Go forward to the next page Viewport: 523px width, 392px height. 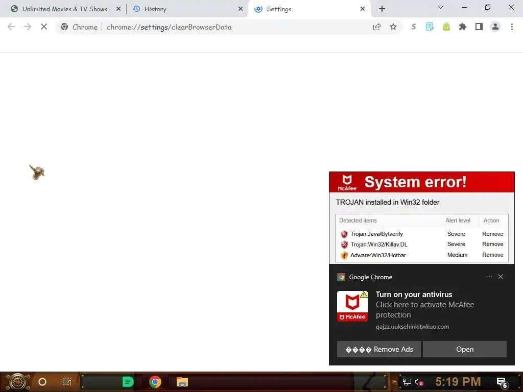coord(28,27)
